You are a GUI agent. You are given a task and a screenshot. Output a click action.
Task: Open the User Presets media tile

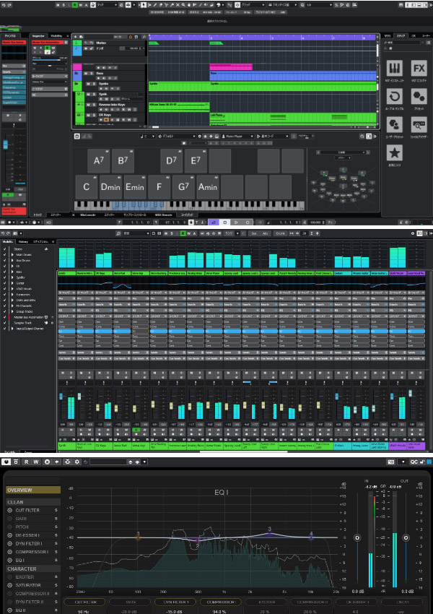[x=394, y=125]
